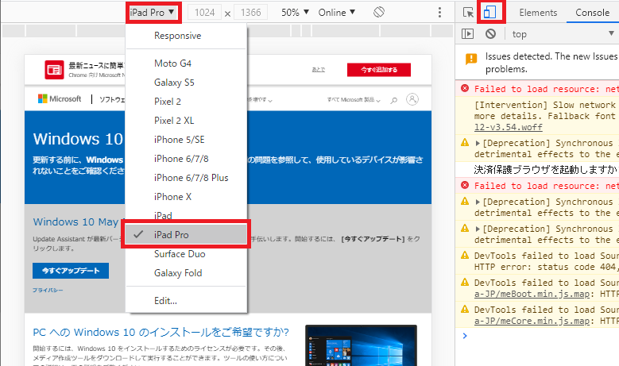Select Responsive from device list

(x=186, y=36)
